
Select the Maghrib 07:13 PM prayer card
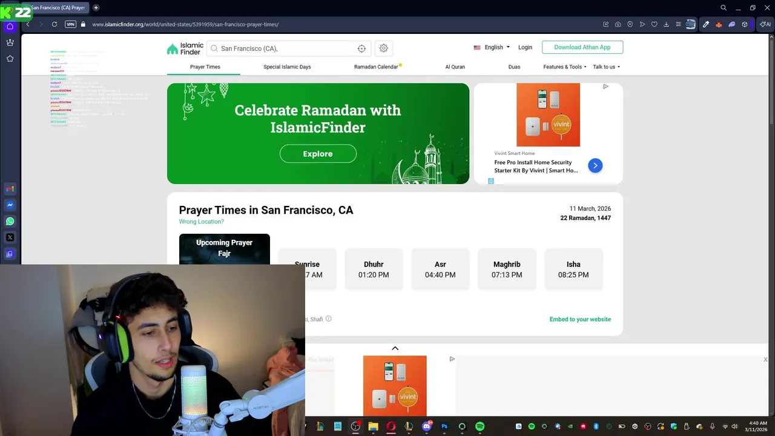pyautogui.click(x=507, y=269)
